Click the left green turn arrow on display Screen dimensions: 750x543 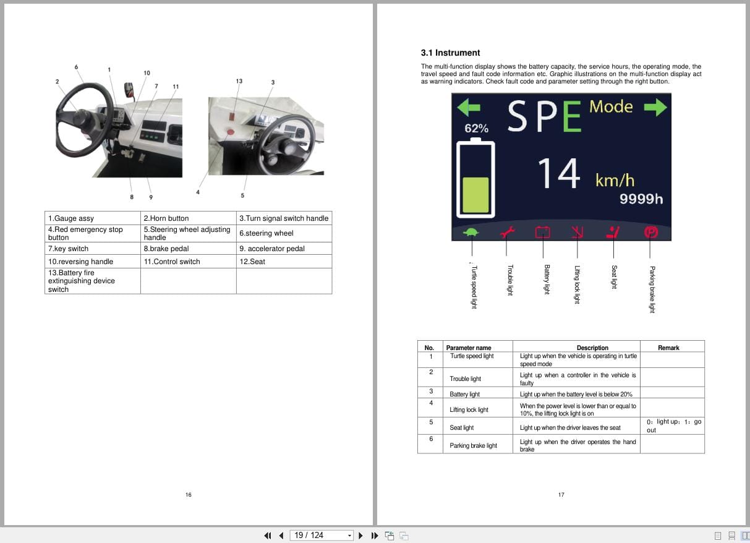tap(469, 108)
